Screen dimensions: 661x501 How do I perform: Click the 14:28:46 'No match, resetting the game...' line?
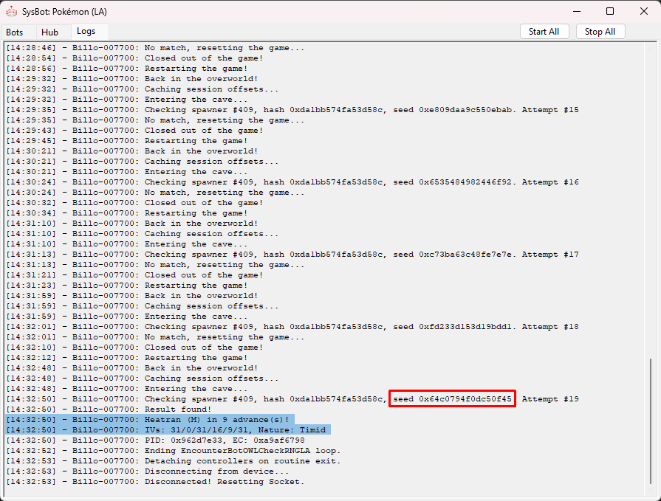coord(155,48)
